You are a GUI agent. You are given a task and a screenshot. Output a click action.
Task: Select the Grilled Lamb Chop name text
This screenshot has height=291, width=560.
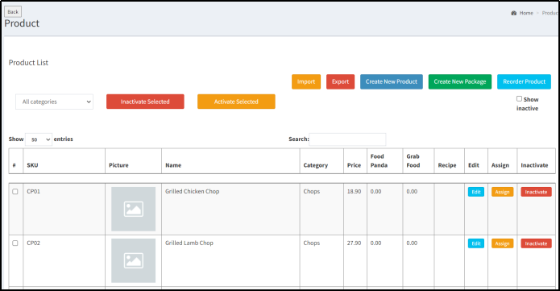click(x=189, y=243)
